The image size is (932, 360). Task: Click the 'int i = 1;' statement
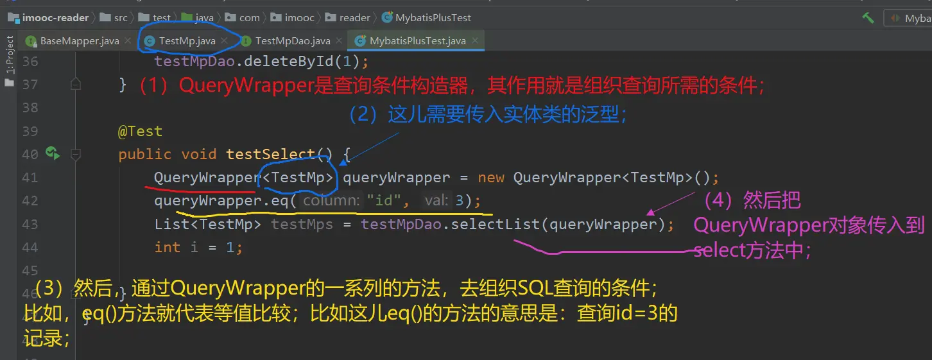(198, 247)
